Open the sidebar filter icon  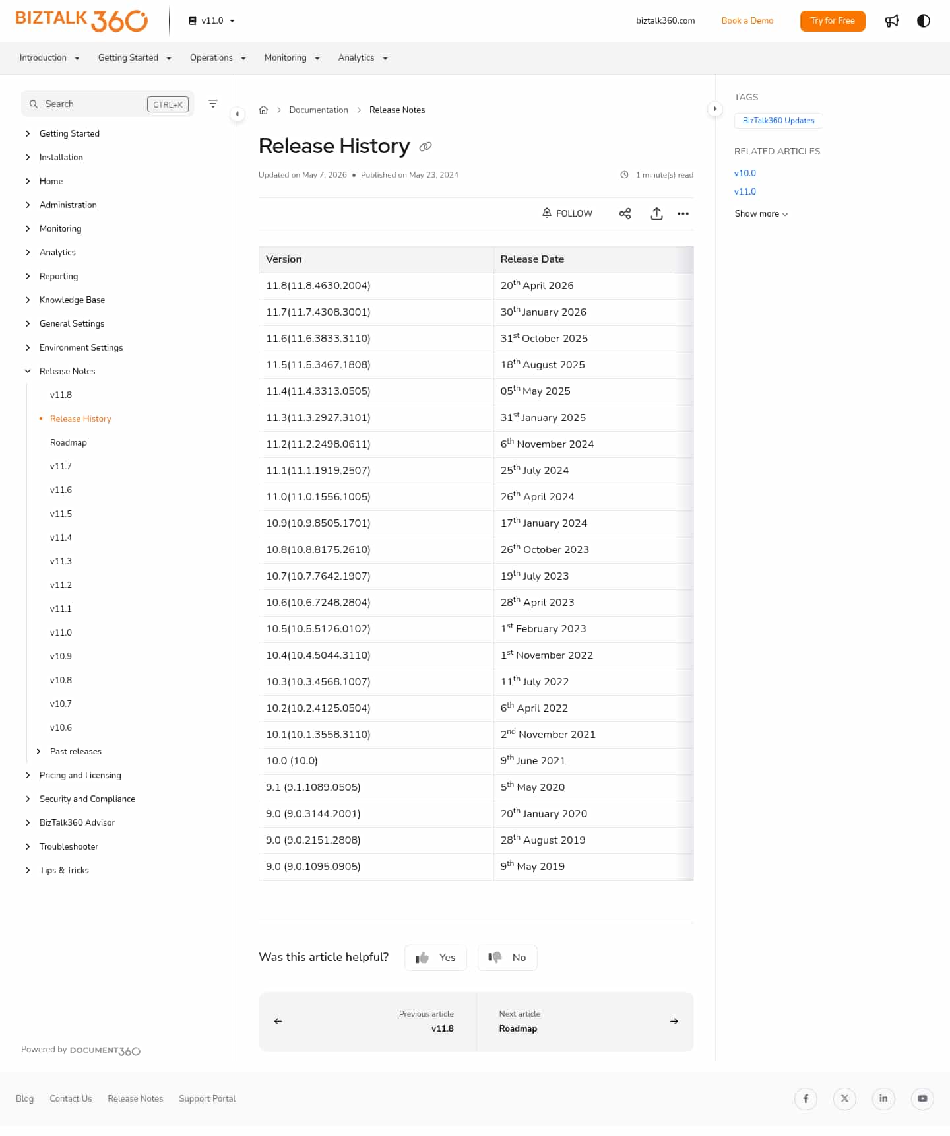point(213,104)
